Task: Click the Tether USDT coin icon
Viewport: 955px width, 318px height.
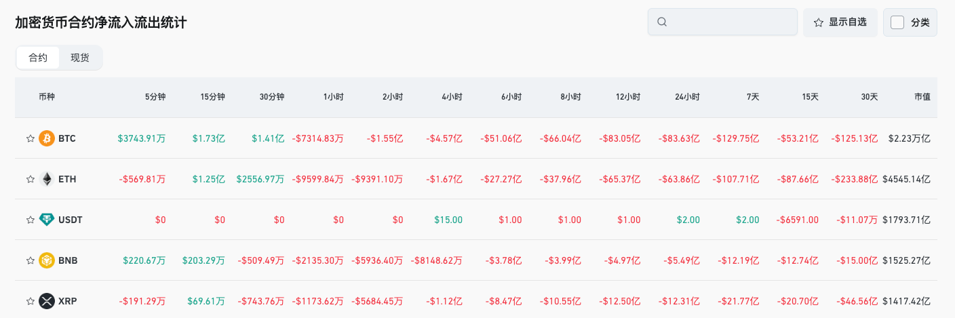Action: tap(47, 220)
